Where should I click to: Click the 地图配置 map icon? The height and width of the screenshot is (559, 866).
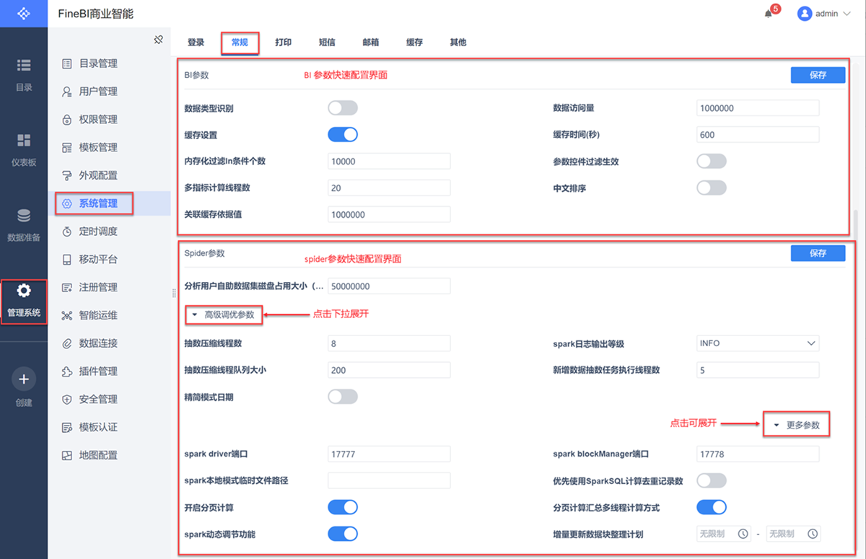[67, 455]
